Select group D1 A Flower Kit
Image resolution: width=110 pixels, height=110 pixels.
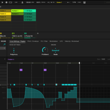30,35
